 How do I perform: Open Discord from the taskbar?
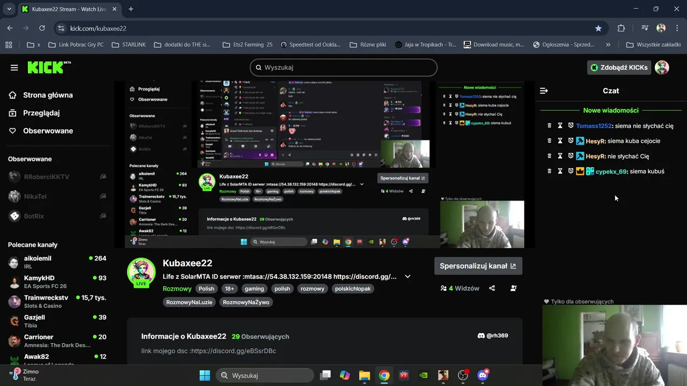point(483,375)
